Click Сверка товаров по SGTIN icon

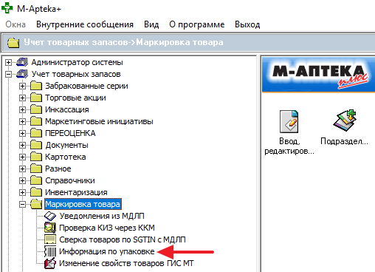coord(50,239)
